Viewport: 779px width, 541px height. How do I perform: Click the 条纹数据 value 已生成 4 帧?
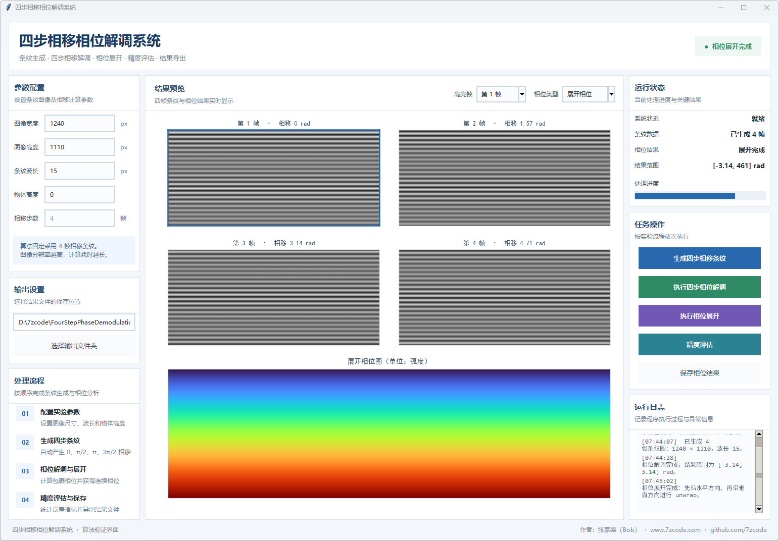[x=748, y=134]
